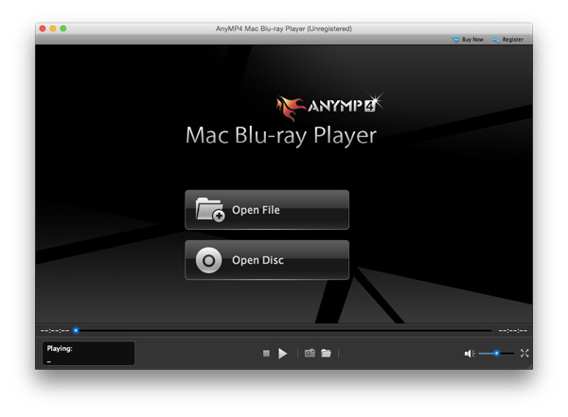Open the folder icon in the control bar

pyautogui.click(x=326, y=354)
